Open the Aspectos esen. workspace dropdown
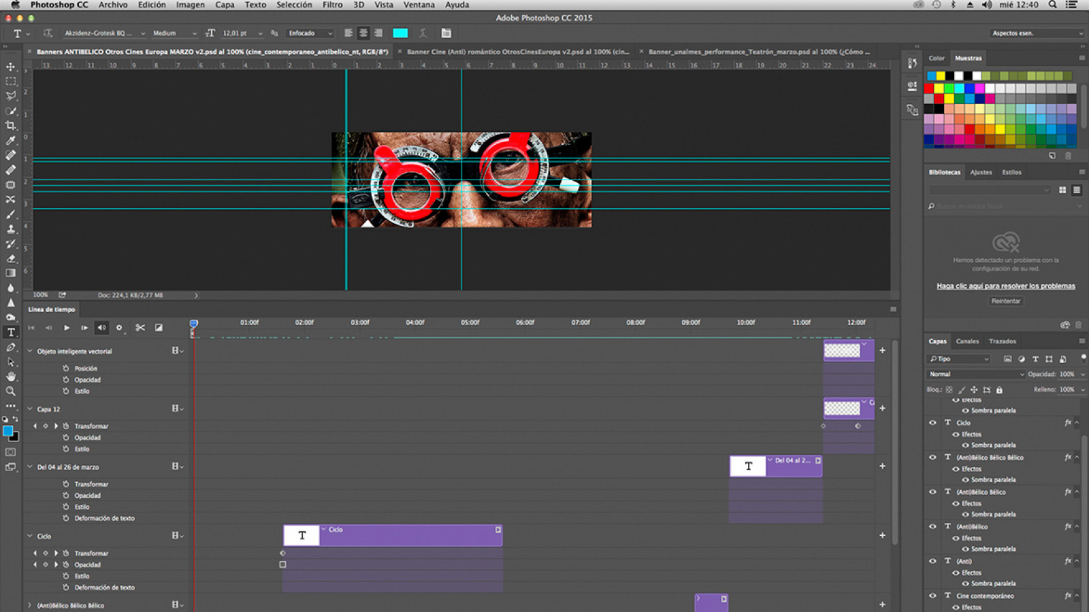 [1037, 33]
